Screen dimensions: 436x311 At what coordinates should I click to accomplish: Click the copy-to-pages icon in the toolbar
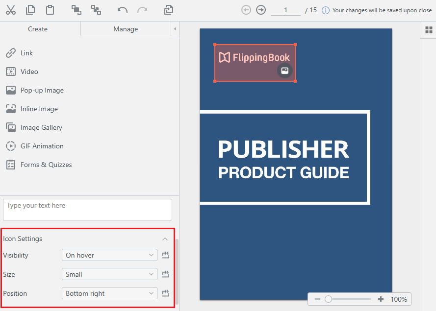coord(169,10)
